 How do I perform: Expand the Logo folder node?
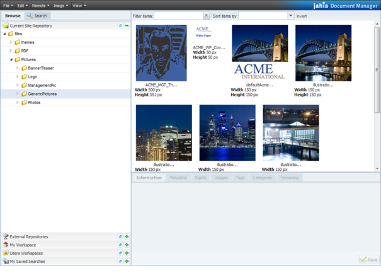pos(18,76)
